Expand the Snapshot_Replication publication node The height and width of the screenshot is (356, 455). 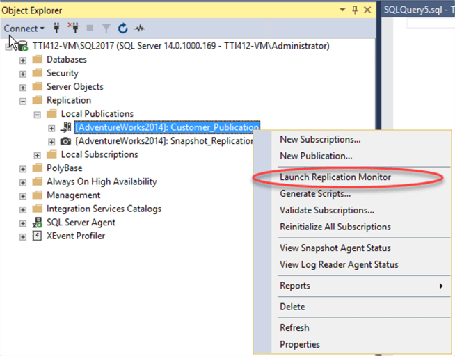click(x=51, y=142)
